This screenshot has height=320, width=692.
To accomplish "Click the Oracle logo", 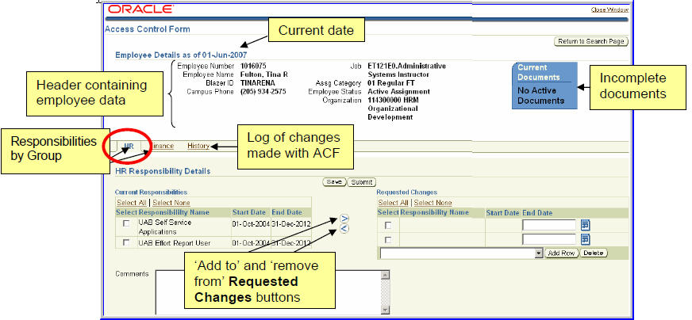I will tap(140, 9).
